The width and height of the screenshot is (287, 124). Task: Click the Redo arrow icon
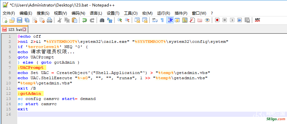(92, 20)
